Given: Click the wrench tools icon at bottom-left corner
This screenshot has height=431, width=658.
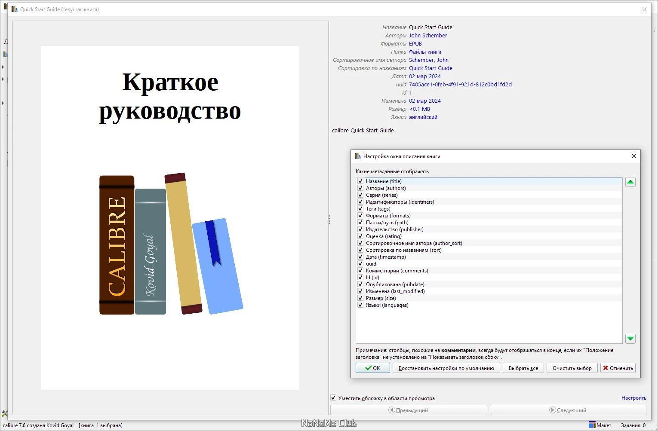Looking at the screenshot, I should click(4, 414).
